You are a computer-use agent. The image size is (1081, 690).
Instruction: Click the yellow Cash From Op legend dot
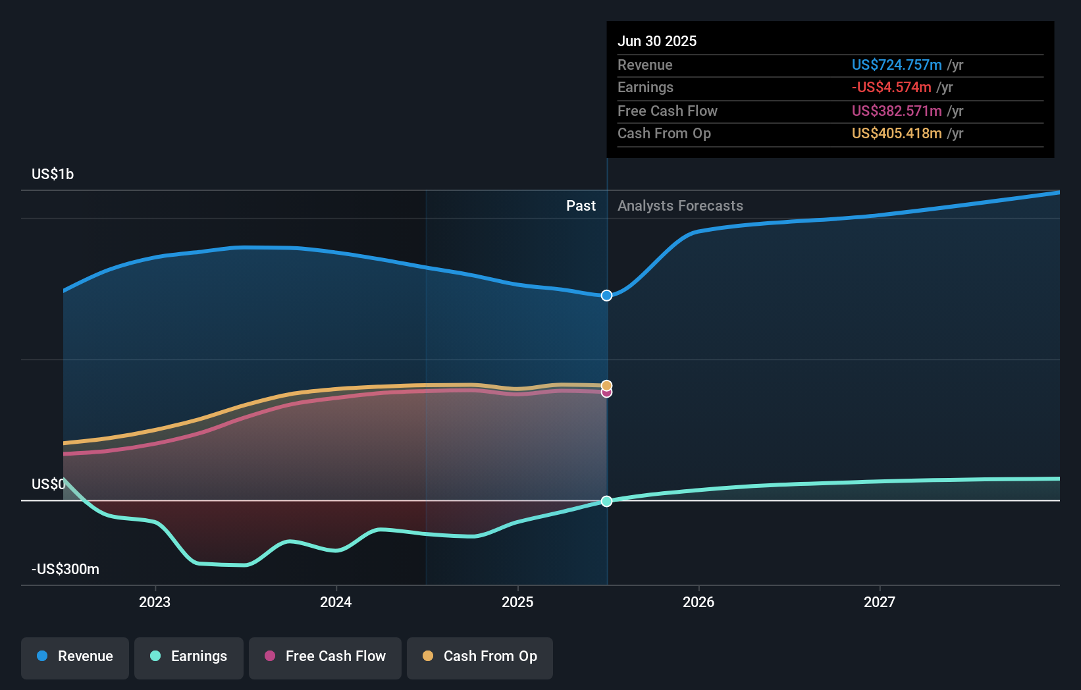click(429, 656)
